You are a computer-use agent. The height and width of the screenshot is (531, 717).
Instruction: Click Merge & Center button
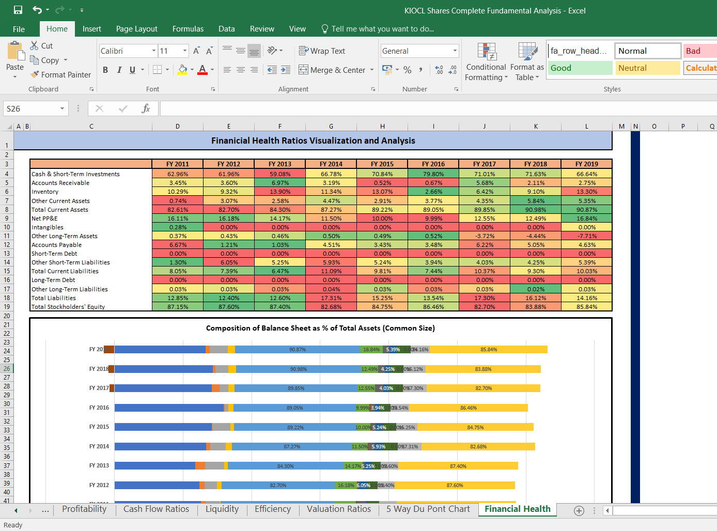332,70
